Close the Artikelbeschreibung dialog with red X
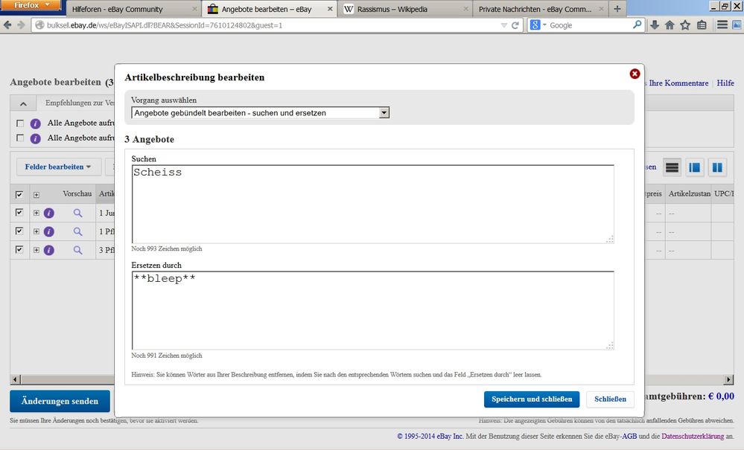This screenshot has width=744, height=450. (x=635, y=74)
